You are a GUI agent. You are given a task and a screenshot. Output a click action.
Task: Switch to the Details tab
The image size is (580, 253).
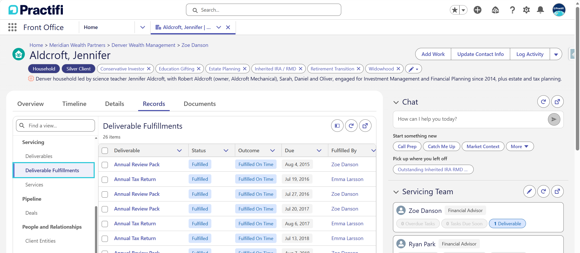[x=115, y=104]
